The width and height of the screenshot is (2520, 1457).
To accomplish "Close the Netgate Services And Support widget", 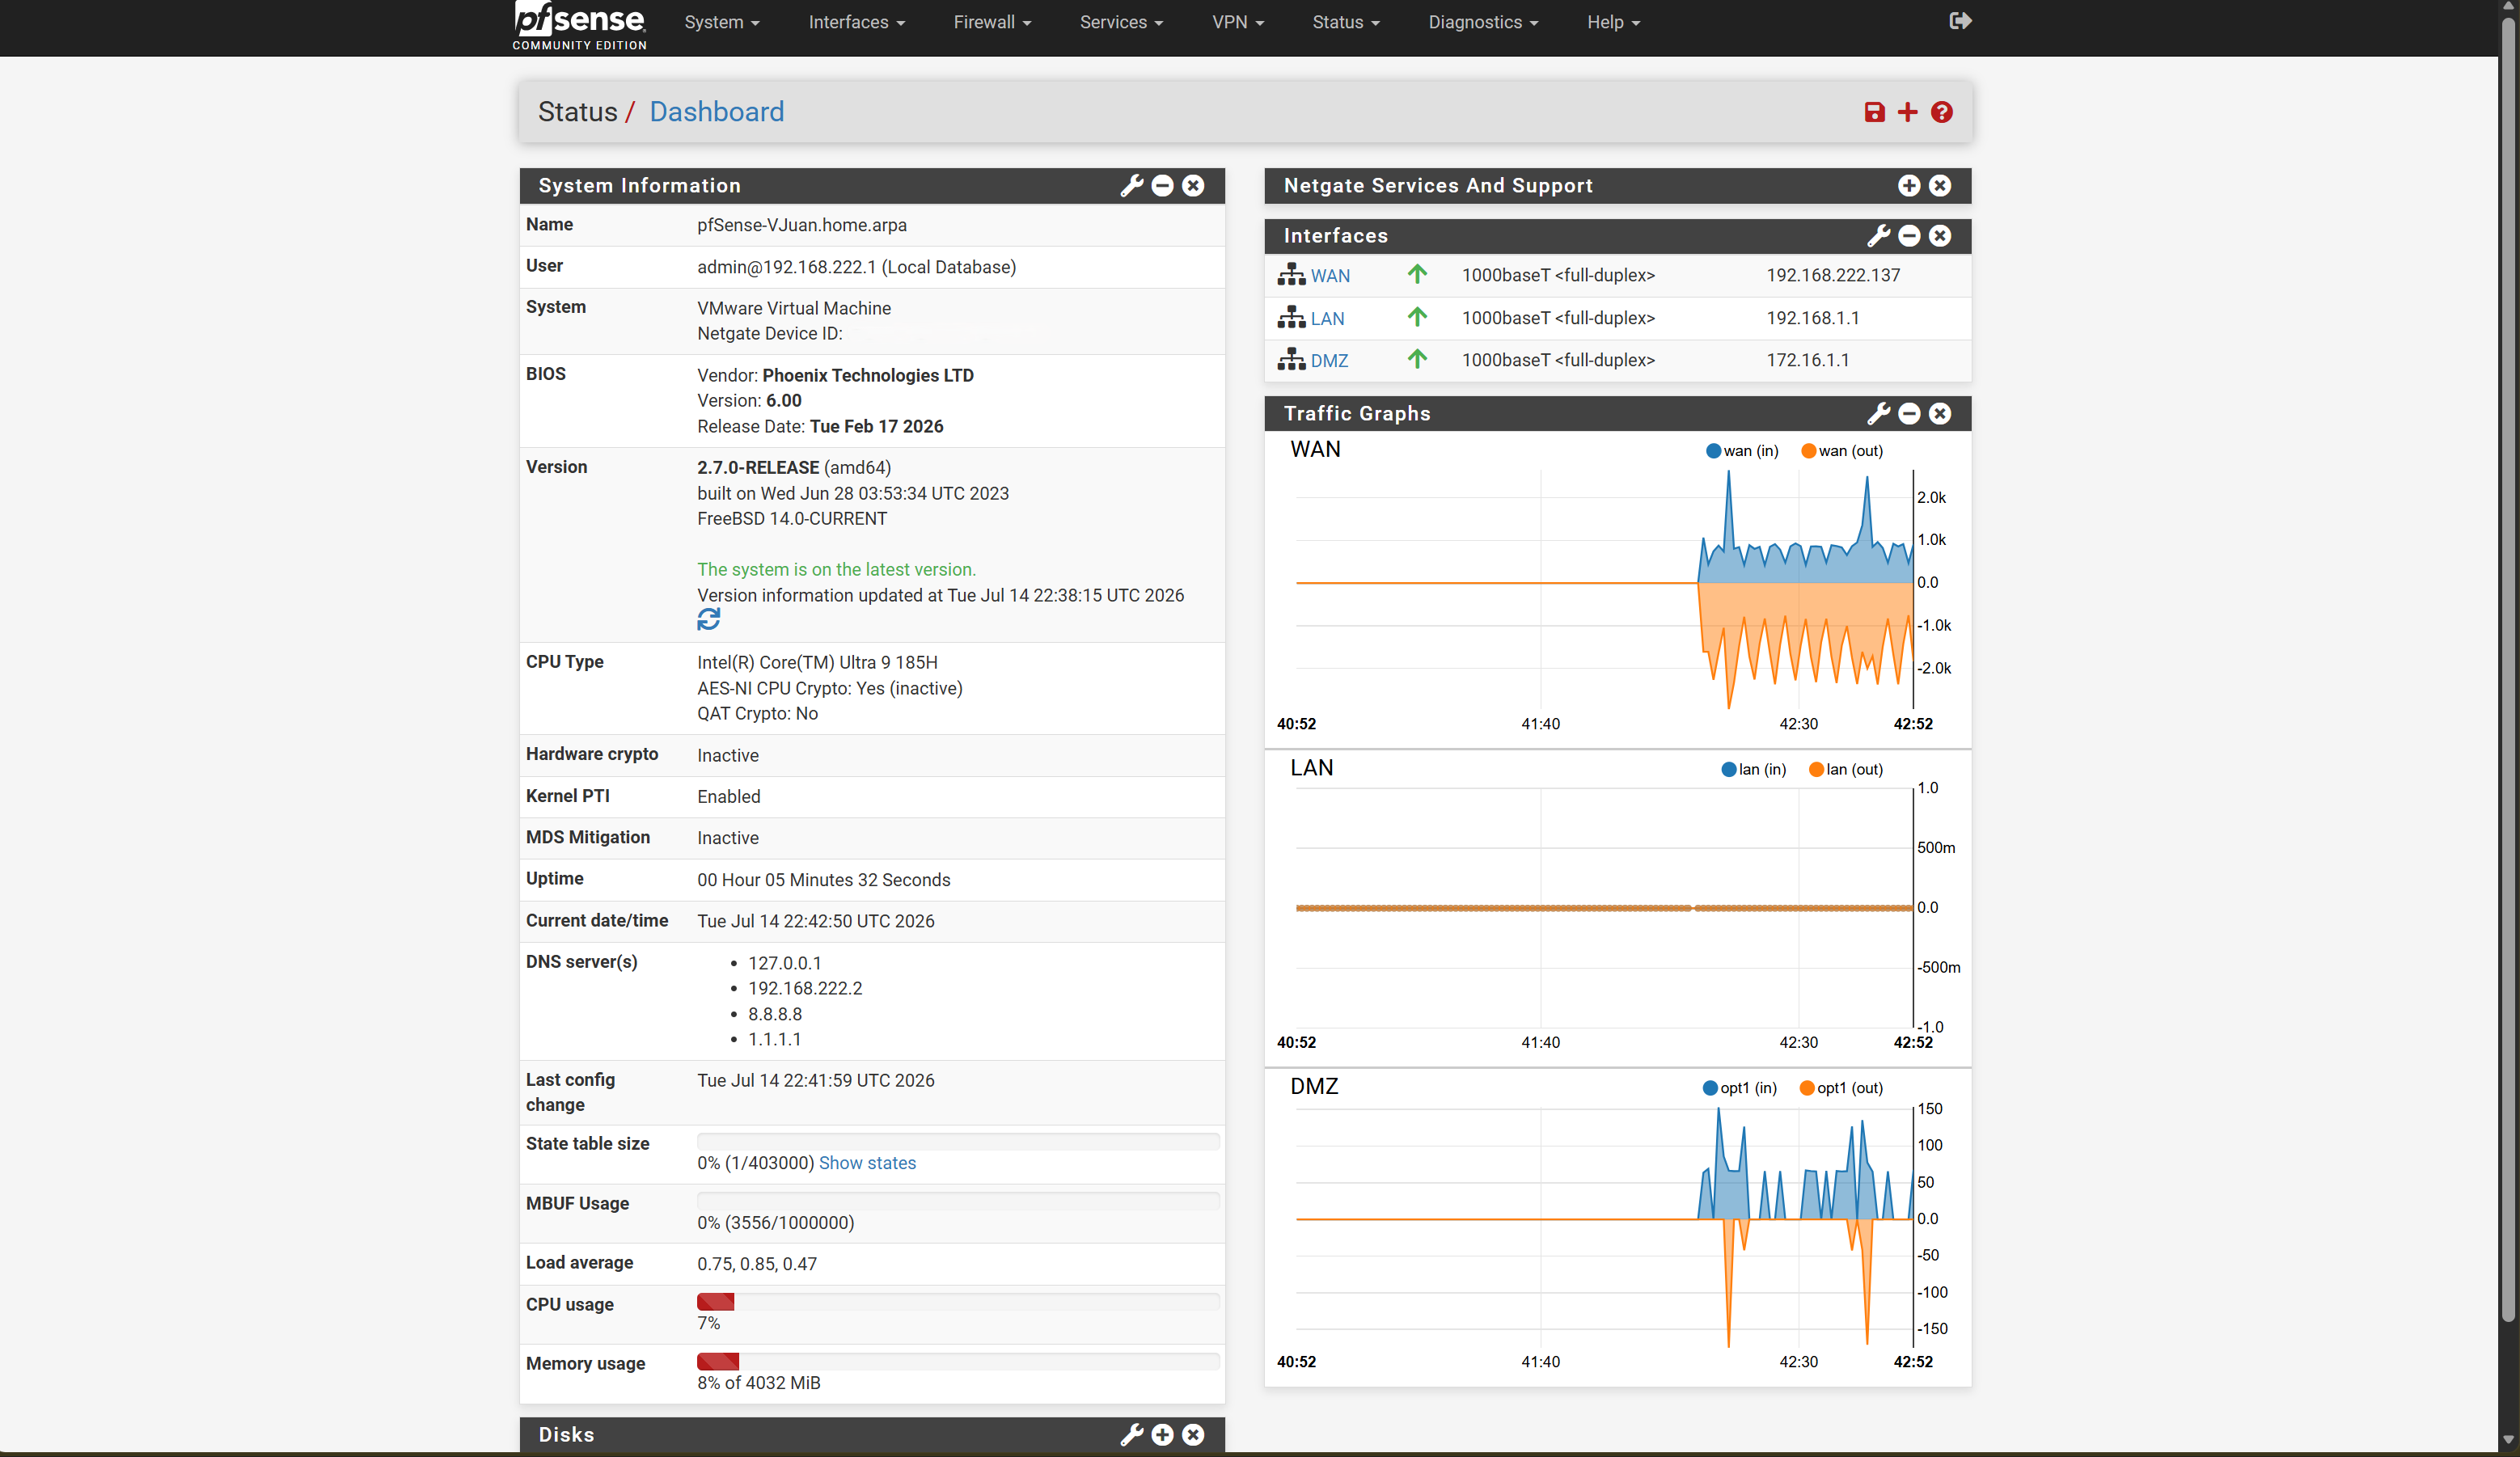I will [x=1939, y=185].
